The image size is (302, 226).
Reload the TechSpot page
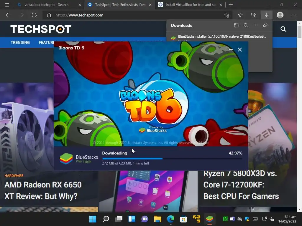[x=34, y=15]
